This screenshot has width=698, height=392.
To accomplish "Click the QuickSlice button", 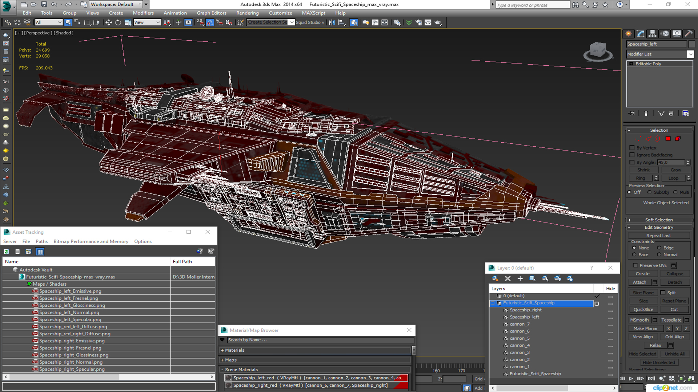I will point(643,310).
